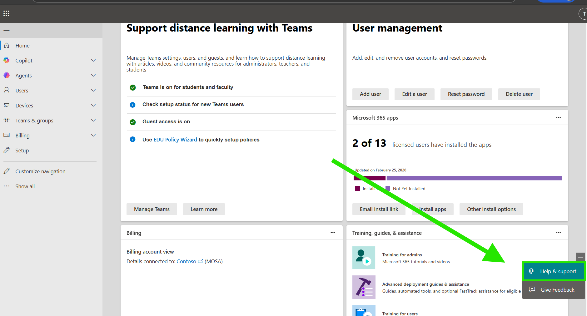Open the Help & support button
The width and height of the screenshot is (587, 316).
[x=554, y=271]
